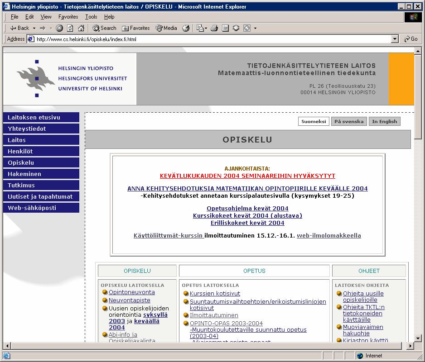The height and width of the screenshot is (362, 425).
Task: Refresh the page using the Refresh icon
Action: pyautogui.click(x=70, y=28)
